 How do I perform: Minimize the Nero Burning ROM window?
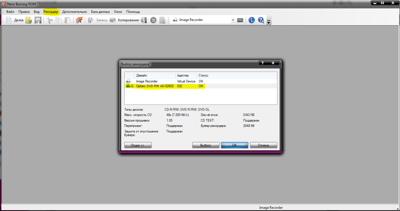coord(375,3)
